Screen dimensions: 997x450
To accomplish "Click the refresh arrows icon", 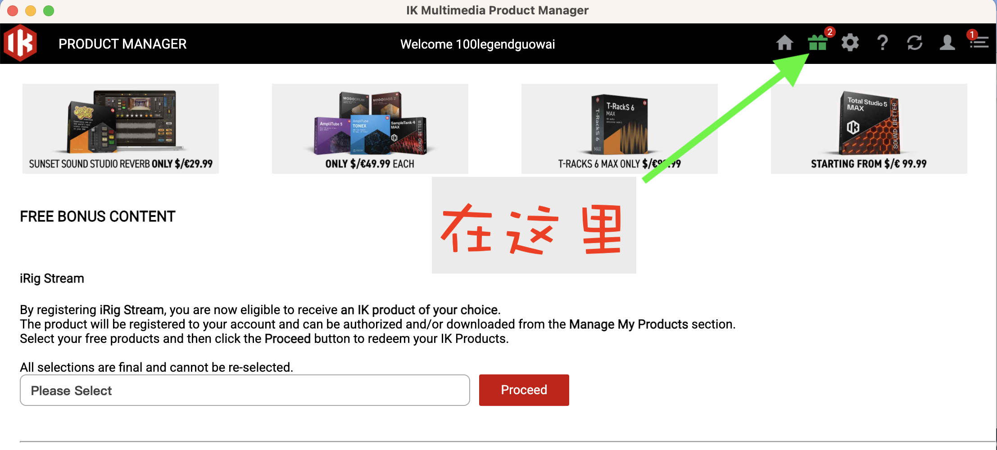I will coord(915,43).
